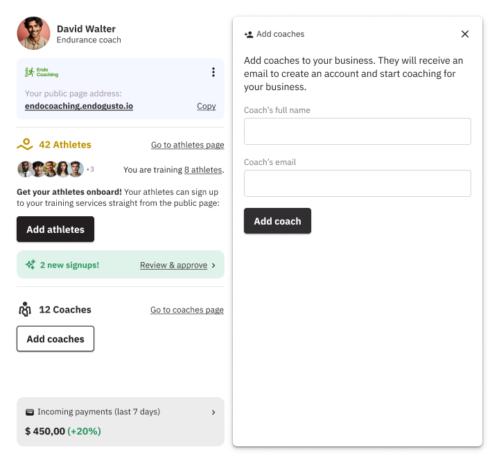Copy the public page address
The image size is (499, 463).
(207, 106)
